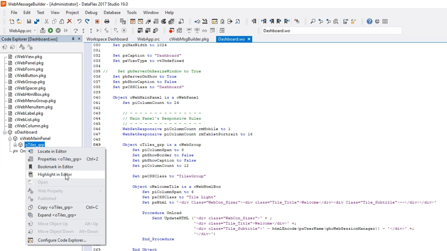This screenshot has height=251, width=447.
Task: Collapse the oDashboard tree node
Action: (5, 132)
